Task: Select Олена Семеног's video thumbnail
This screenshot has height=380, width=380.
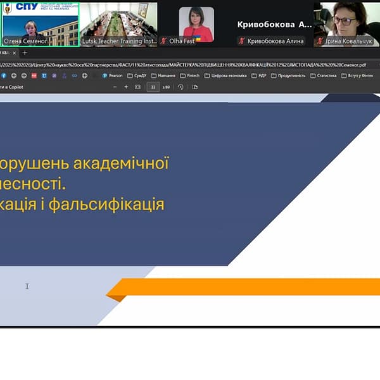Action: pos(39,23)
